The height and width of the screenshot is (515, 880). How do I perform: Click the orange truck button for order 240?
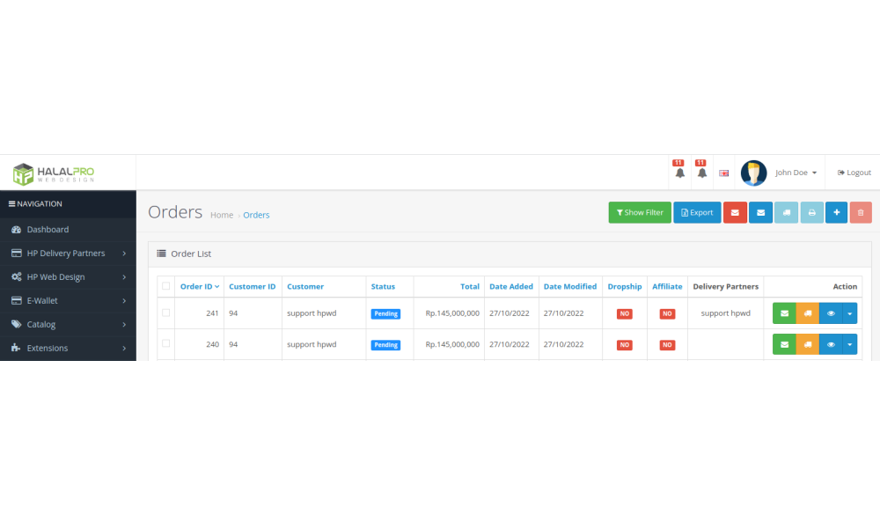tap(807, 345)
